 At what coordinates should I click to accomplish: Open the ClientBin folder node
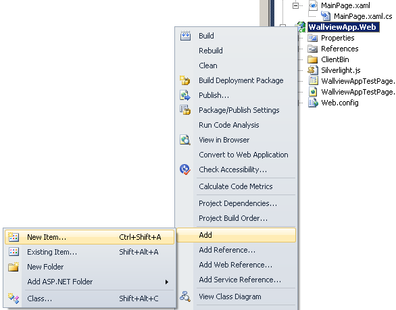pos(335,59)
